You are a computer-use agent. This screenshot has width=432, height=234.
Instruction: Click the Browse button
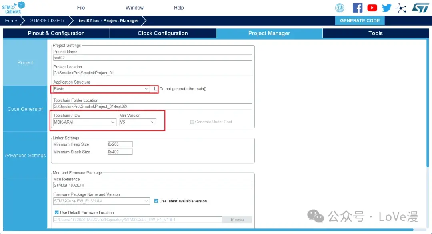click(x=237, y=220)
